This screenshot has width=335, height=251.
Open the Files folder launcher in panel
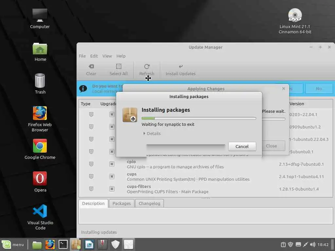[x=37, y=244]
